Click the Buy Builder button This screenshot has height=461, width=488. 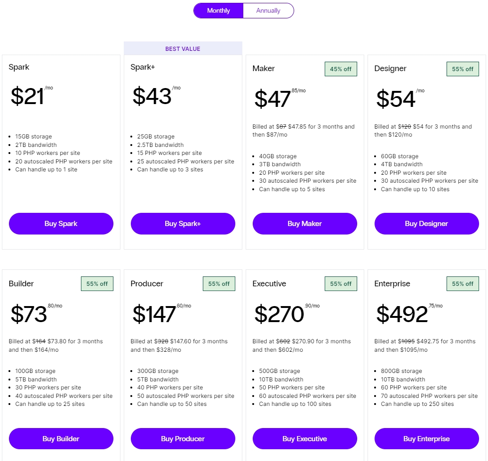[x=61, y=439]
